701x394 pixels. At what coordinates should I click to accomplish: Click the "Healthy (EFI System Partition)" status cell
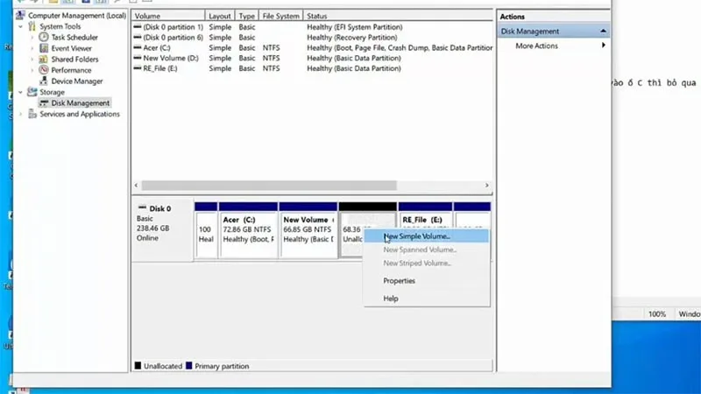pyautogui.click(x=355, y=27)
